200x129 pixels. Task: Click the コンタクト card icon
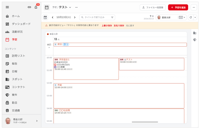coord(7,87)
